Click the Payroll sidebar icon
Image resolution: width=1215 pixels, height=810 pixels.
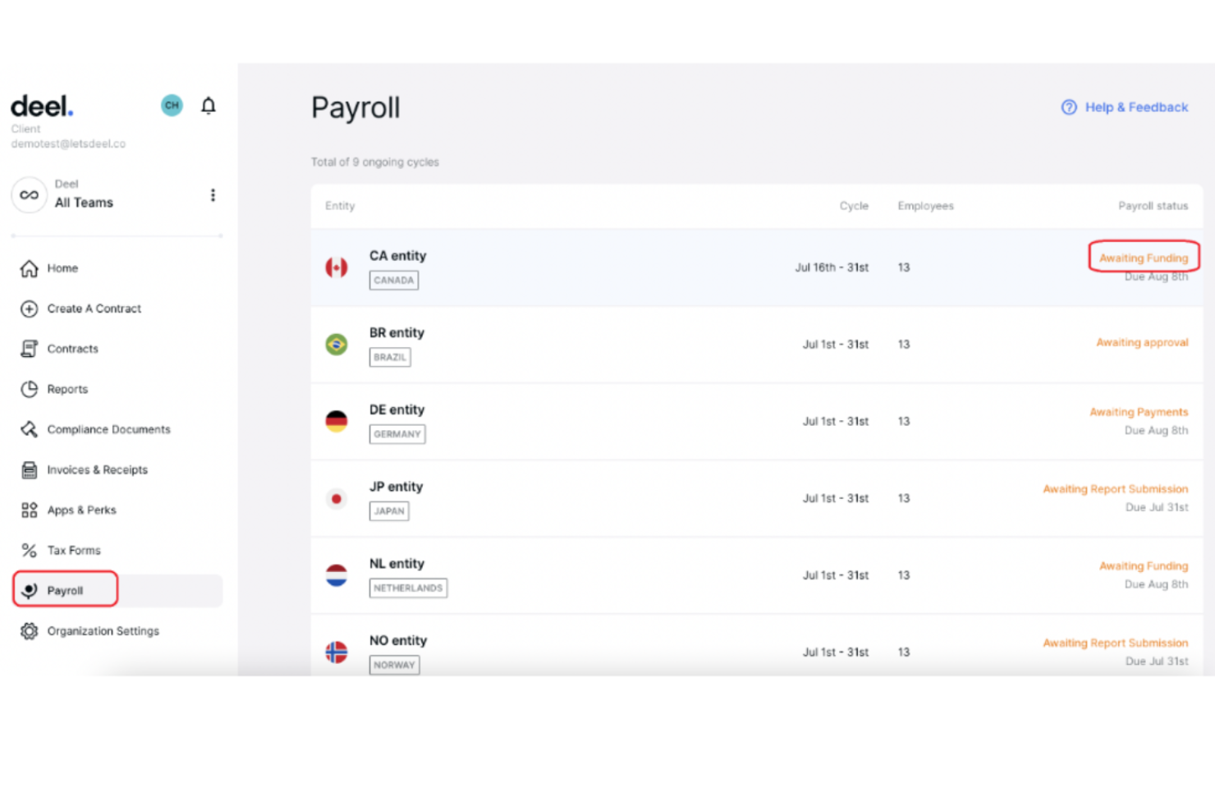[29, 590]
